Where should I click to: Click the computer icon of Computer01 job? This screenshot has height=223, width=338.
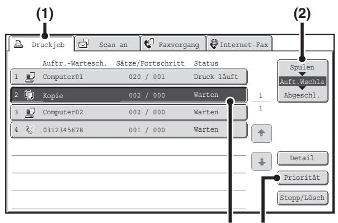(30, 77)
